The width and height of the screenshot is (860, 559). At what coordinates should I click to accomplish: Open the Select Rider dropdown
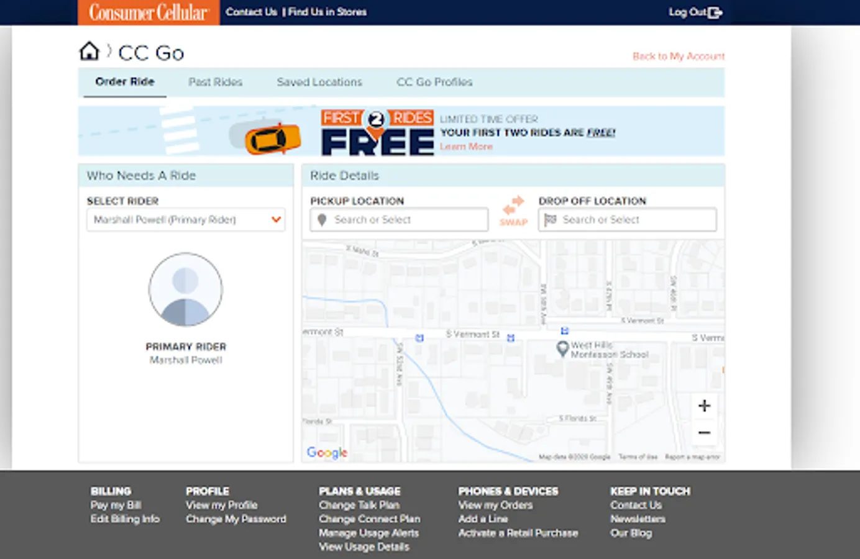coord(186,219)
